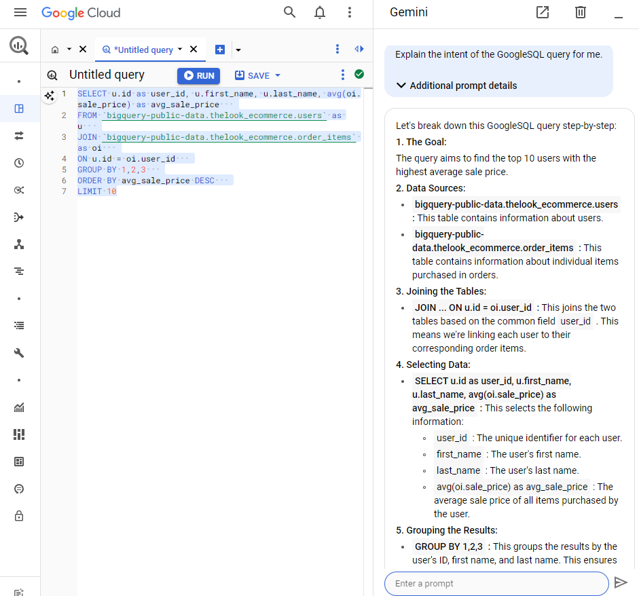
Task: Click the query editor title icon
Action: 52,75
